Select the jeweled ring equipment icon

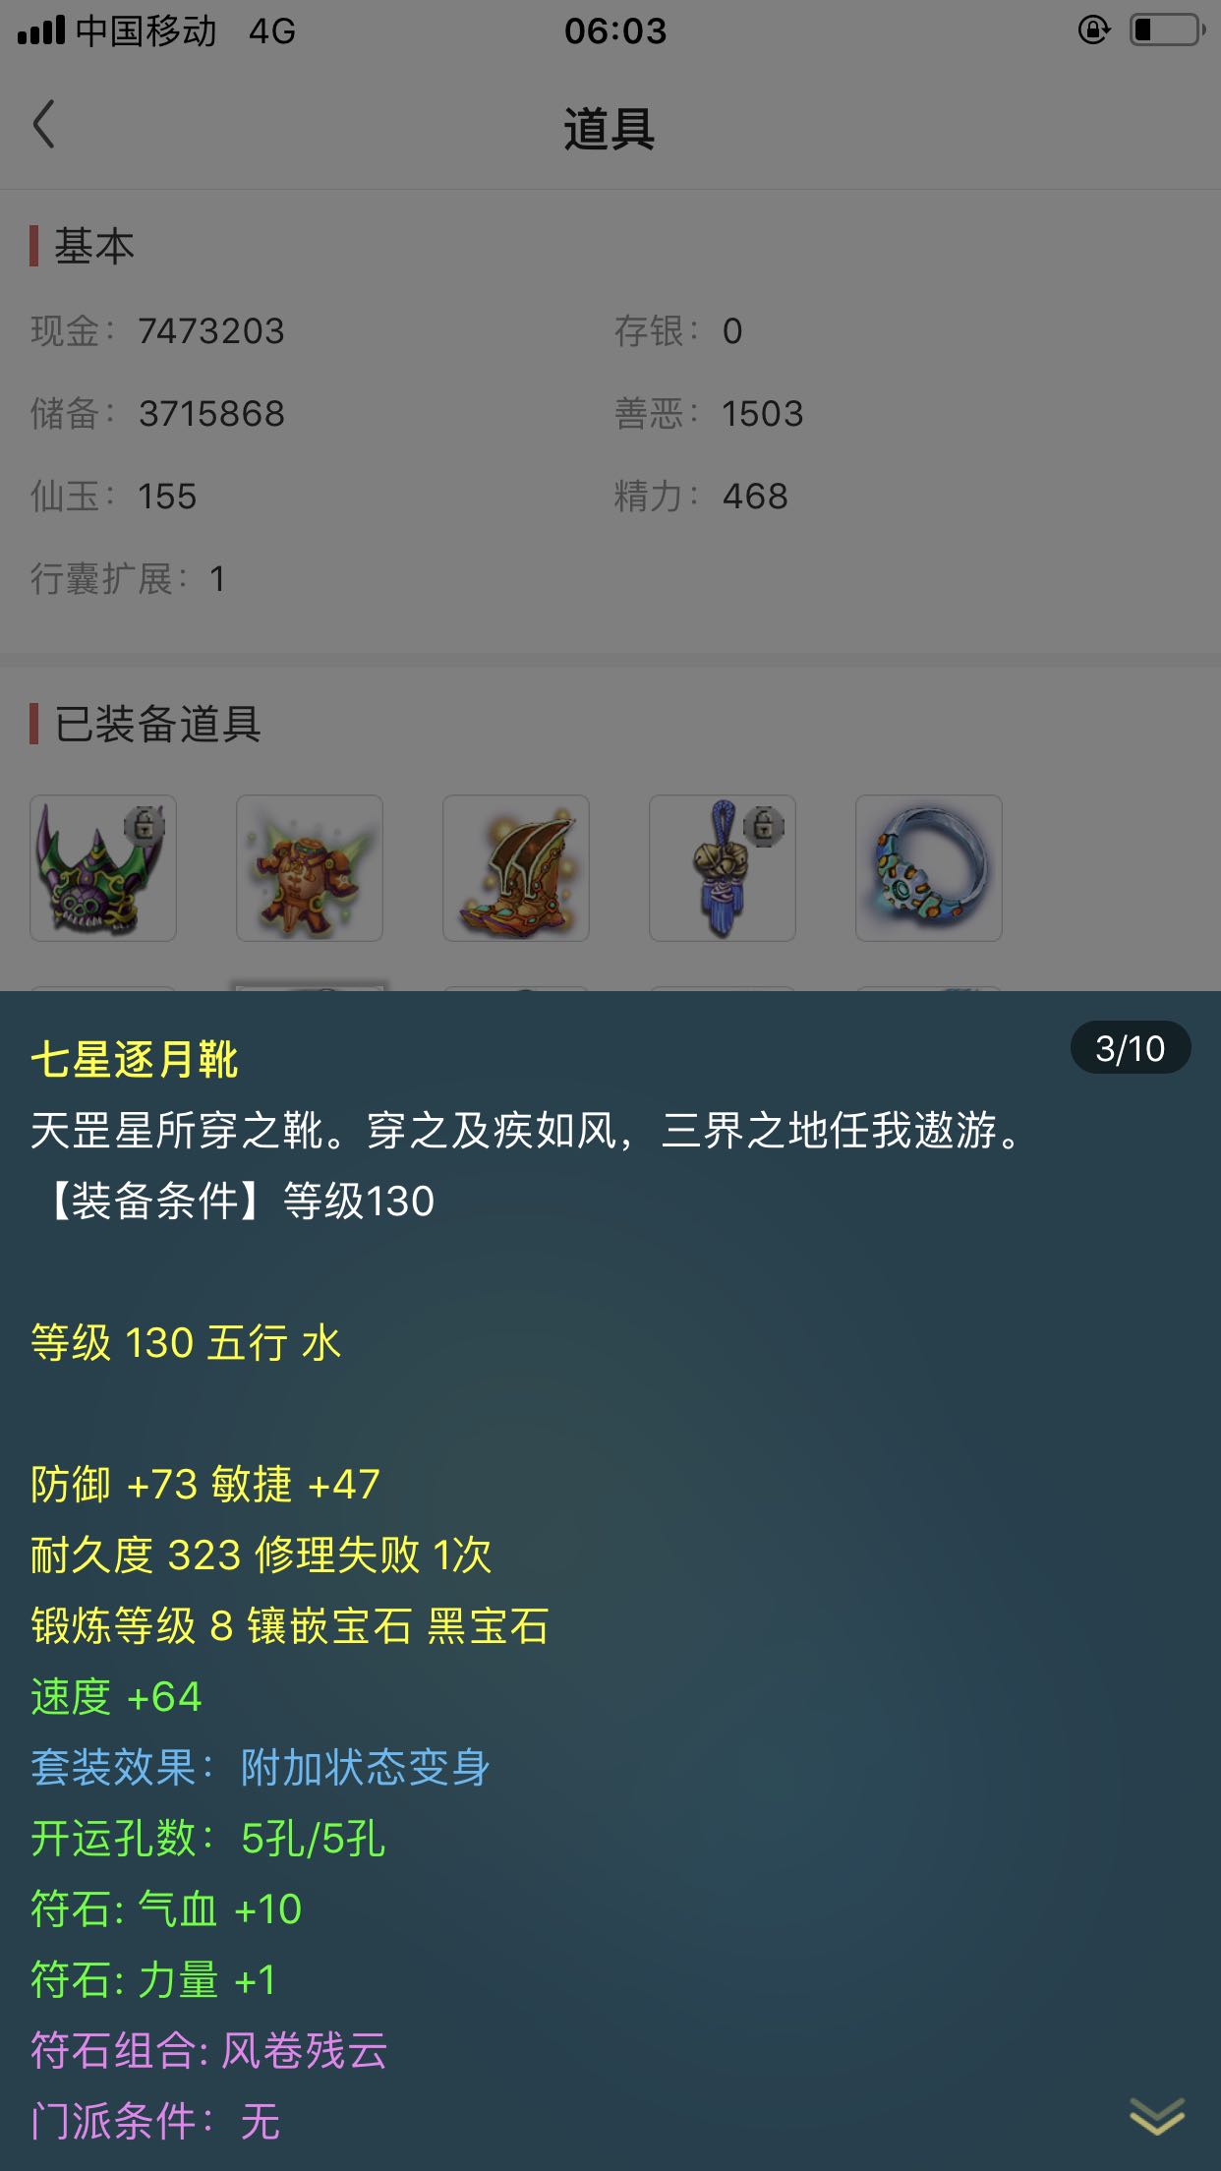click(929, 868)
